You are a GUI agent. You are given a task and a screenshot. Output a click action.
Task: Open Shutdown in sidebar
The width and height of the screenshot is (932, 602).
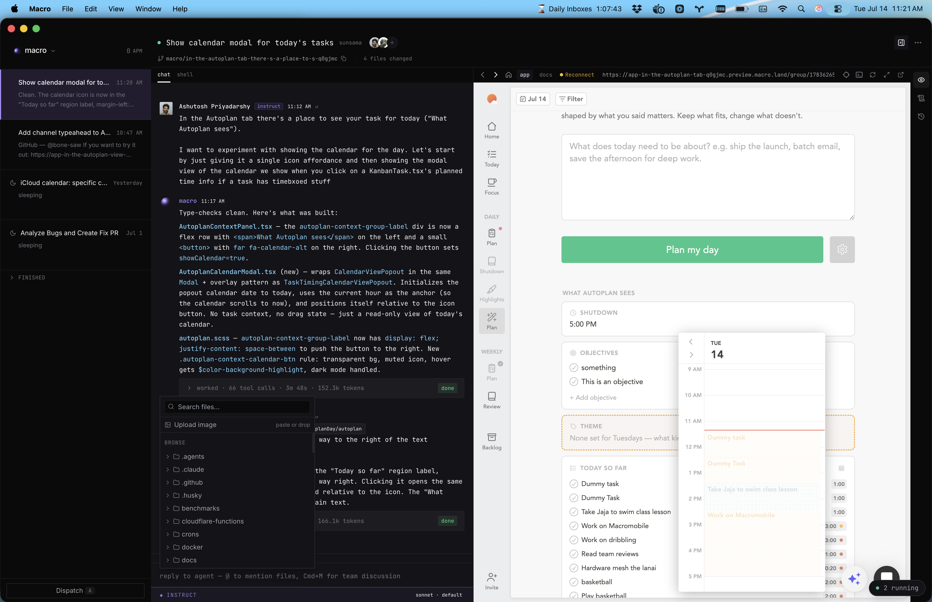click(x=492, y=265)
